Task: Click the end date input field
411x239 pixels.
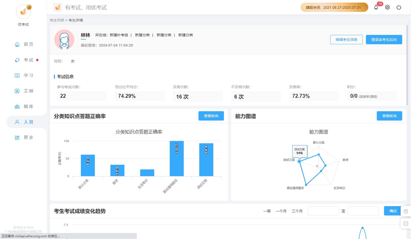Action: 363,211
